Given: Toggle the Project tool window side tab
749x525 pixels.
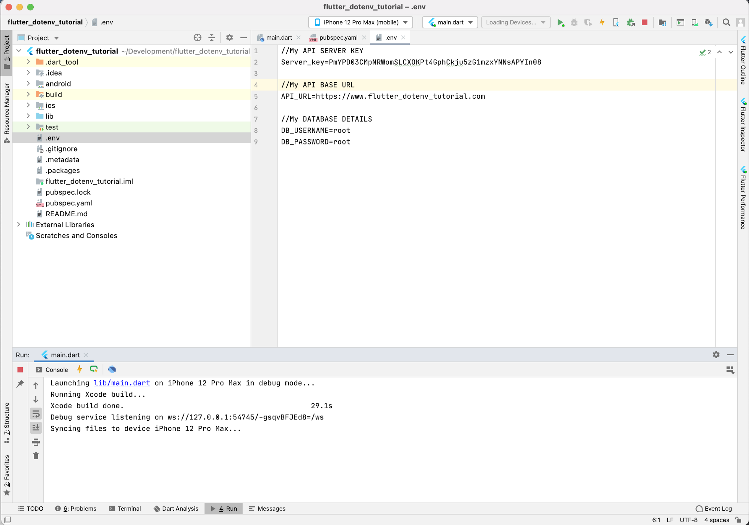Looking at the screenshot, I should [7, 52].
